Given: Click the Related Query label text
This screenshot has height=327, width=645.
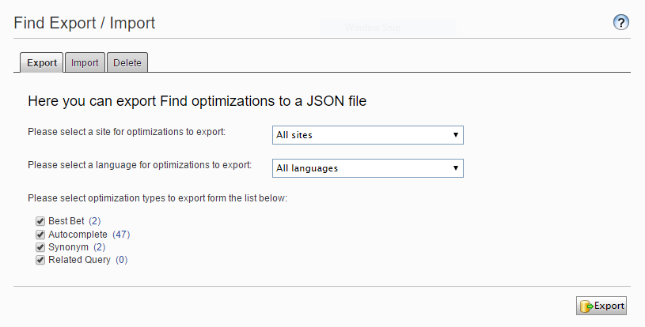Looking at the screenshot, I should point(80,260).
